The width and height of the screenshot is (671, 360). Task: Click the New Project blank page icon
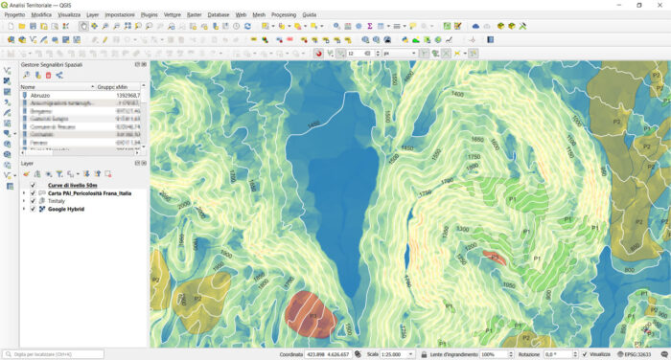(11, 27)
